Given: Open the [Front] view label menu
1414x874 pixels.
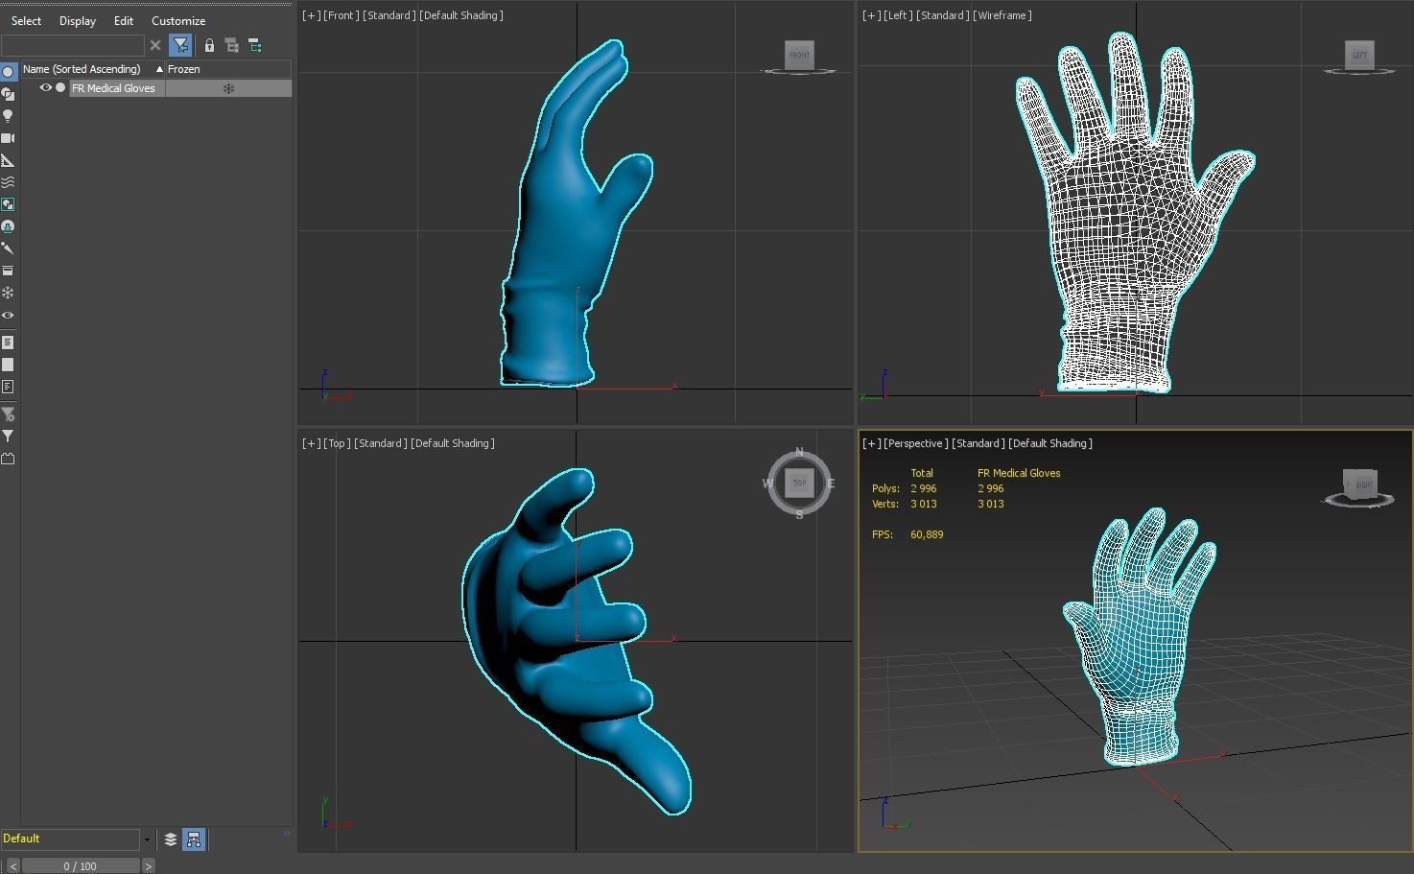Looking at the screenshot, I should pyautogui.click(x=341, y=15).
